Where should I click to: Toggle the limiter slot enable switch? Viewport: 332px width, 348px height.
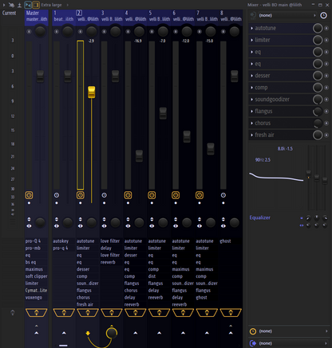tap(326, 40)
